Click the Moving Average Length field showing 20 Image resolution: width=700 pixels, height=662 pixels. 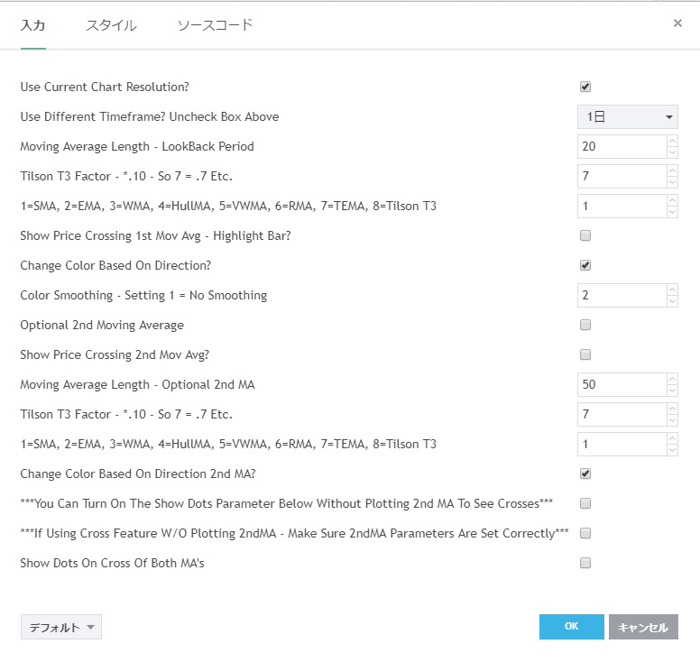(621, 146)
